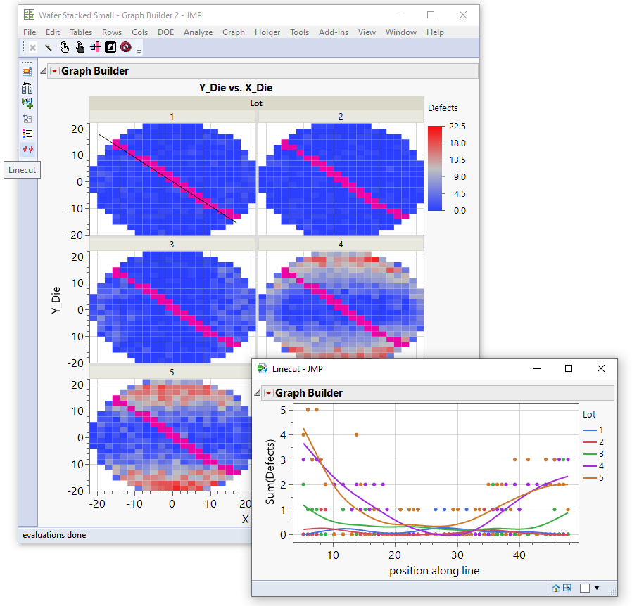Activate the red Linecut waveform icon

[28, 150]
